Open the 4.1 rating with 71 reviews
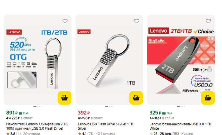 click(x=86, y=133)
